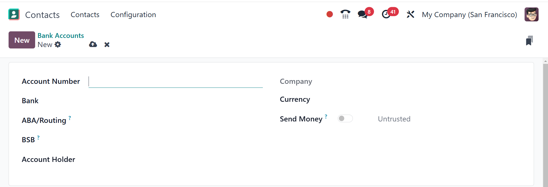Open the VoIP phone dialer

point(345,14)
